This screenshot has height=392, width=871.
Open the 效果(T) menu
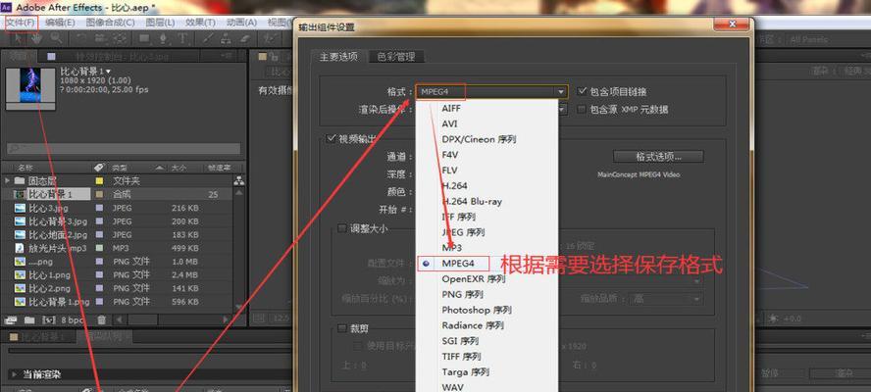point(200,23)
